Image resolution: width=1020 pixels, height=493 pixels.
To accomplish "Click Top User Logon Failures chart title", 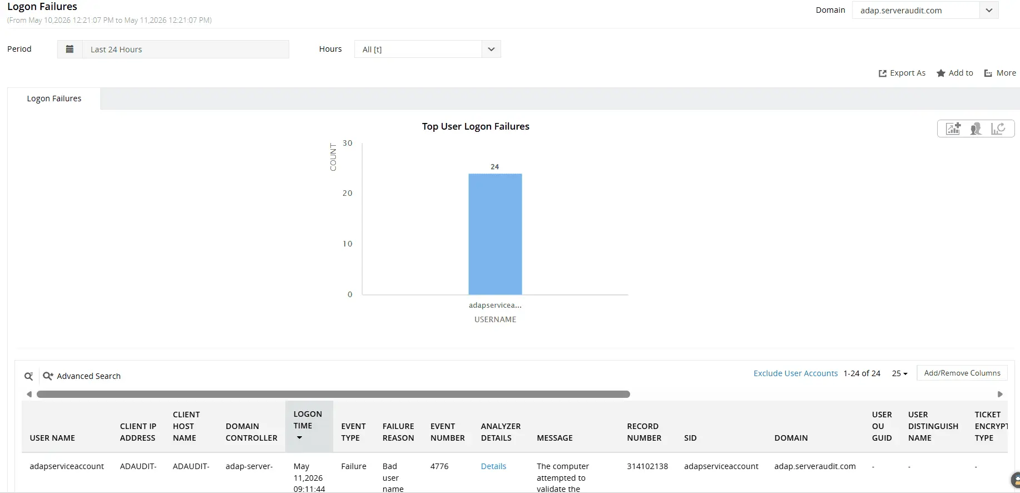I will coord(476,126).
